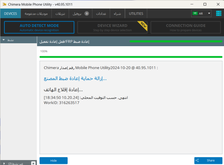Click the header progress bar next to FRP title
Image resolution: width=224 pixels, height=165 pixels.
(x=176, y=41)
